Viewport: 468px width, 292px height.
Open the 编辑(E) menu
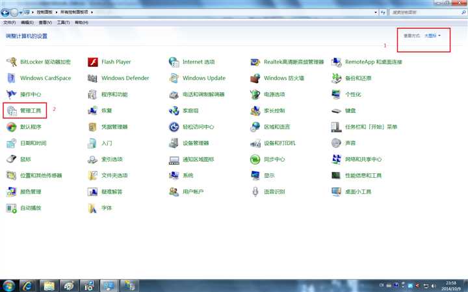tap(27, 23)
